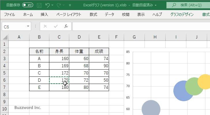Click the chart axis label 70
The image size is (210, 115).
click(128, 86)
